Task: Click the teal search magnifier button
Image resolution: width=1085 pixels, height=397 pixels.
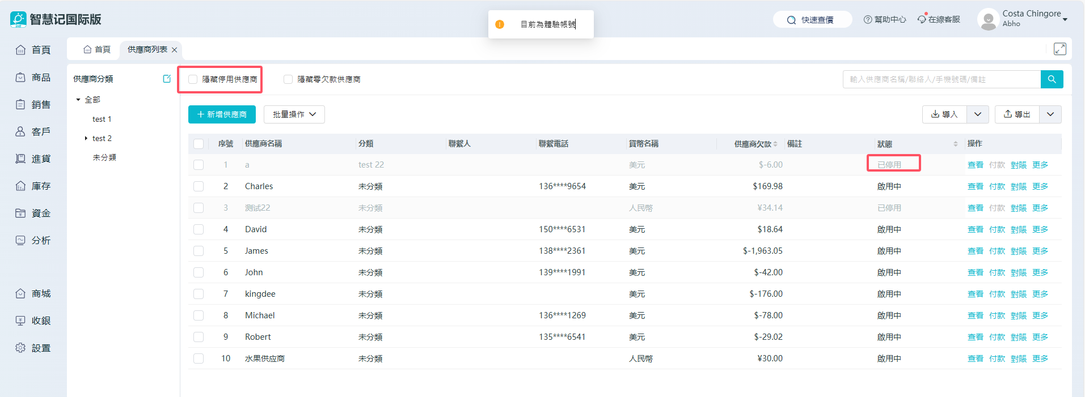Action: pos(1052,79)
